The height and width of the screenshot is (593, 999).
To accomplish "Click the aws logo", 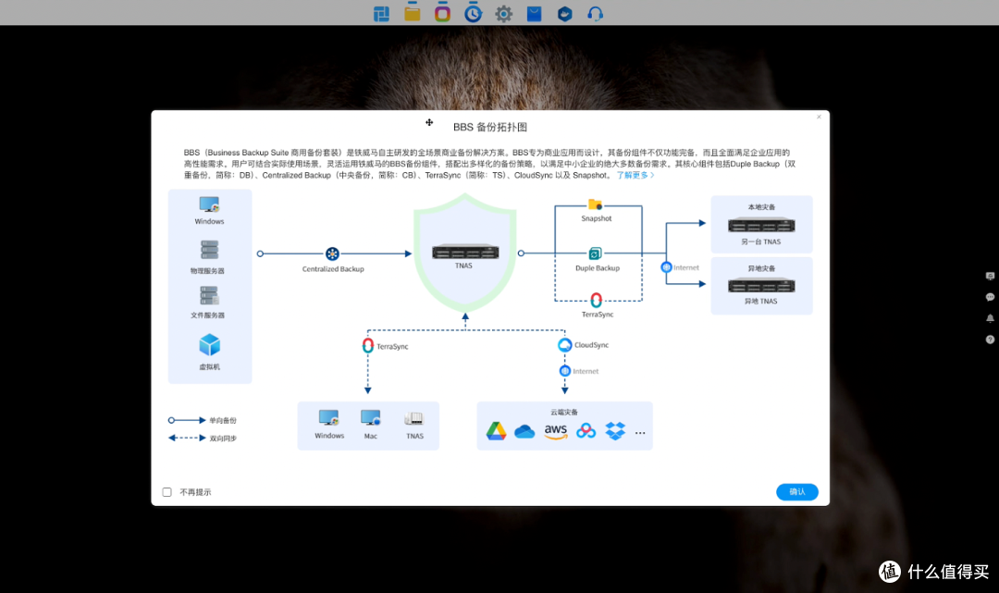I will (556, 431).
